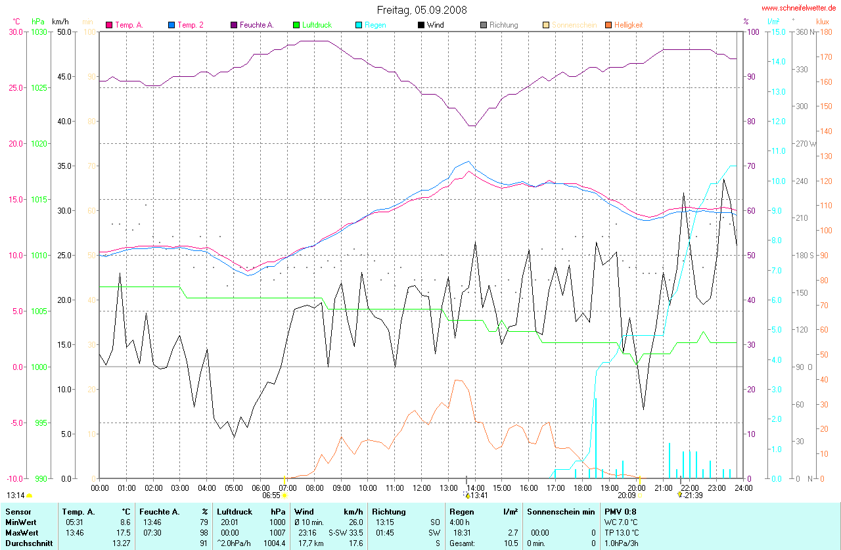Click the Feuchte A. legend label
This screenshot has width=841, height=550.
256,25
